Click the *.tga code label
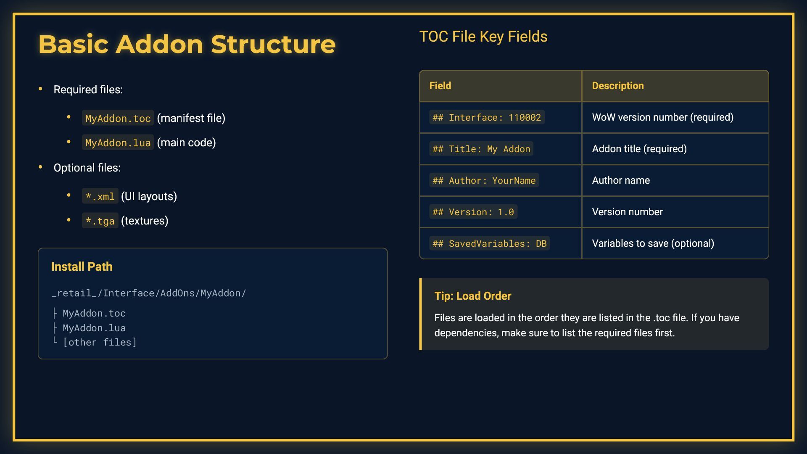The width and height of the screenshot is (807, 454). 100,221
